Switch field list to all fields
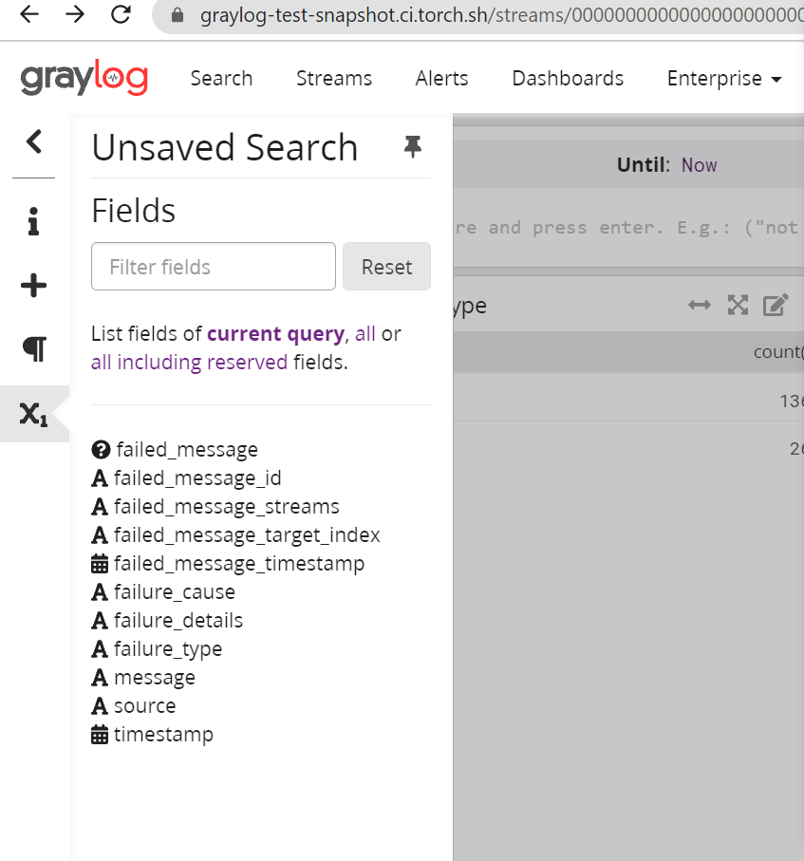804x861 pixels. point(365,334)
